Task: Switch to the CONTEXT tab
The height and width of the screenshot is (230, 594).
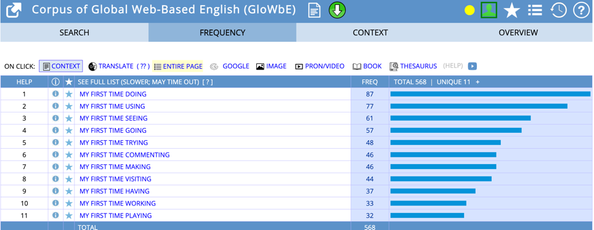Action: 370,33
